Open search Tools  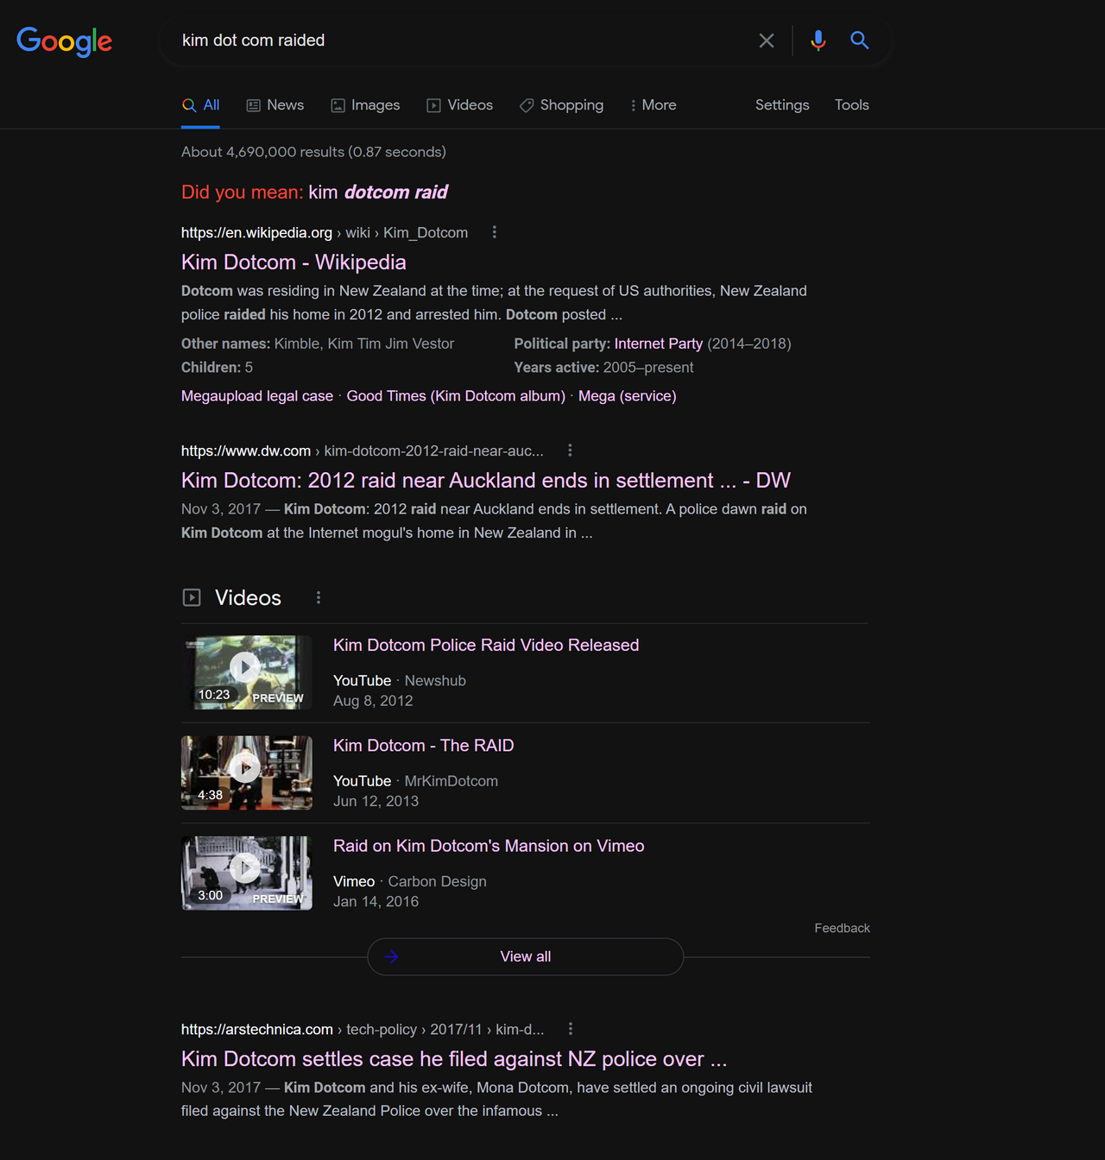coord(851,105)
